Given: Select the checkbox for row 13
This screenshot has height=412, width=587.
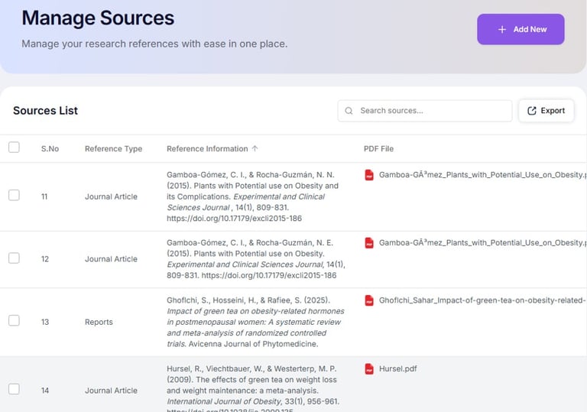Looking at the screenshot, I should point(14,321).
